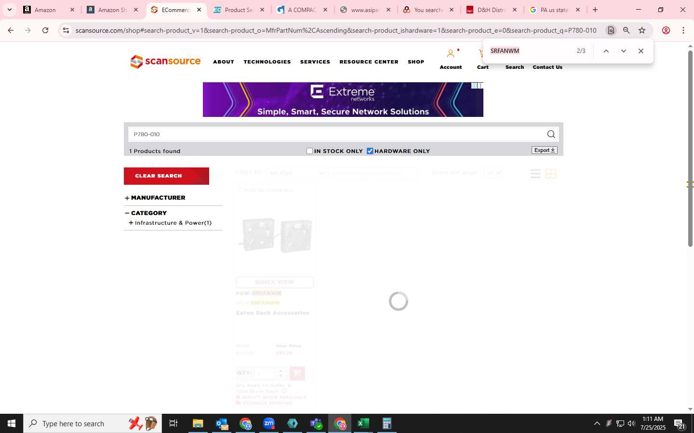Bookmark this page with star icon

coord(642,30)
